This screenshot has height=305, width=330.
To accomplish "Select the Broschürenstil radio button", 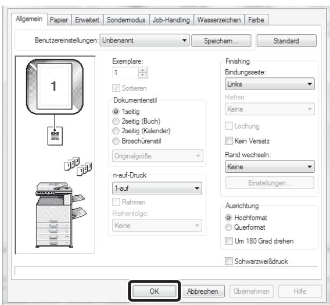I will click(116, 141).
